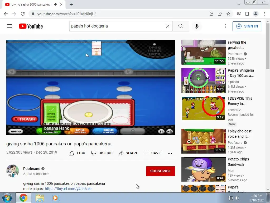Toggle the in-game sound speaker icon
Image resolution: width=270 pixels, height=203 pixels.
coord(170,132)
